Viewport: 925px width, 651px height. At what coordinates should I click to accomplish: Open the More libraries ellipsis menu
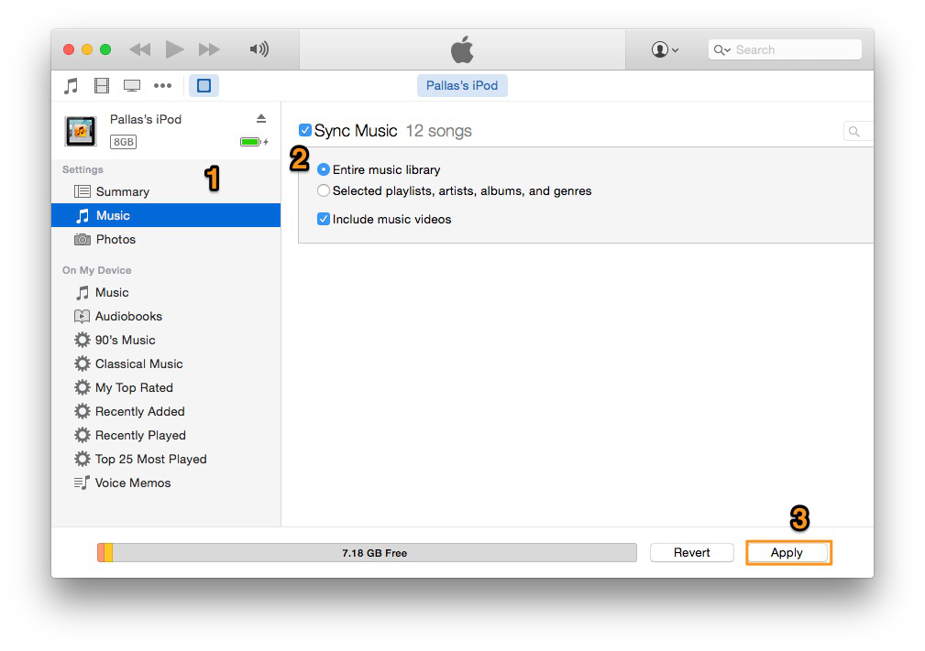coord(162,86)
